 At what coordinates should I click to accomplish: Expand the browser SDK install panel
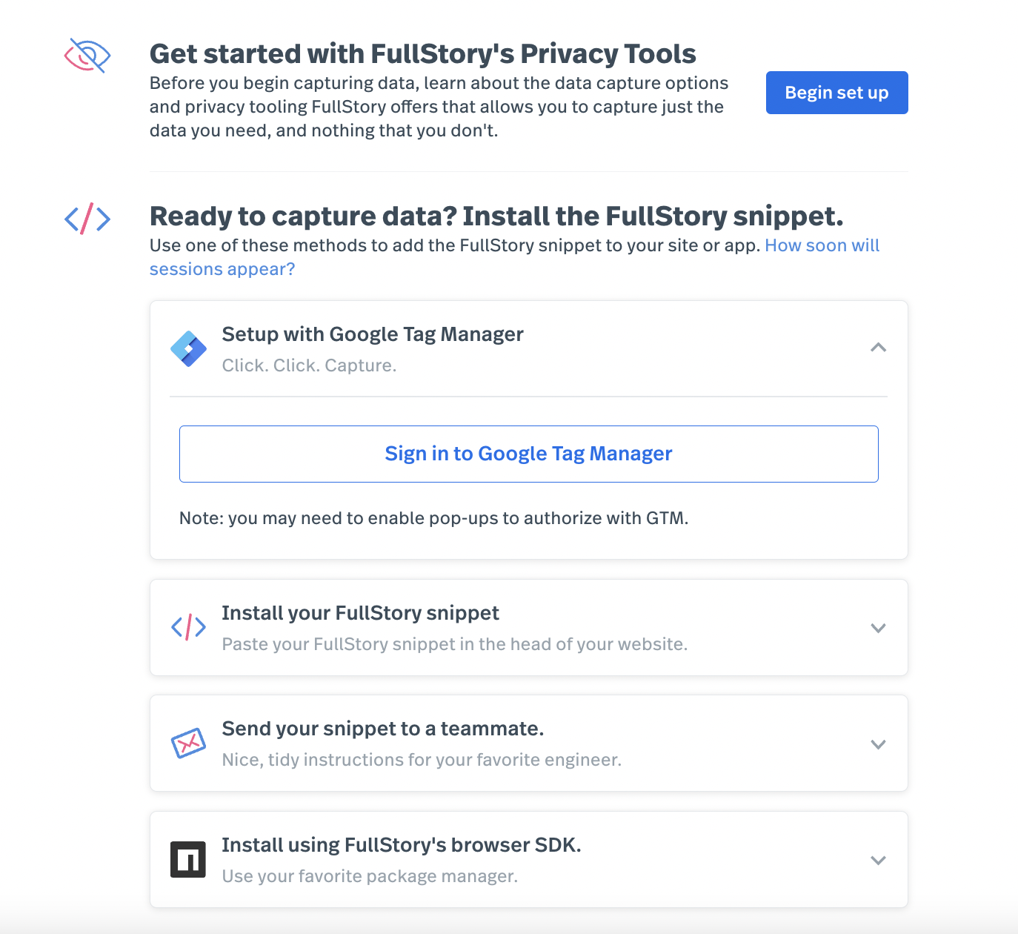click(x=878, y=860)
